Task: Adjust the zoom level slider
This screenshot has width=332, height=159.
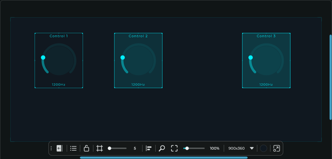Action: [x=194, y=148]
